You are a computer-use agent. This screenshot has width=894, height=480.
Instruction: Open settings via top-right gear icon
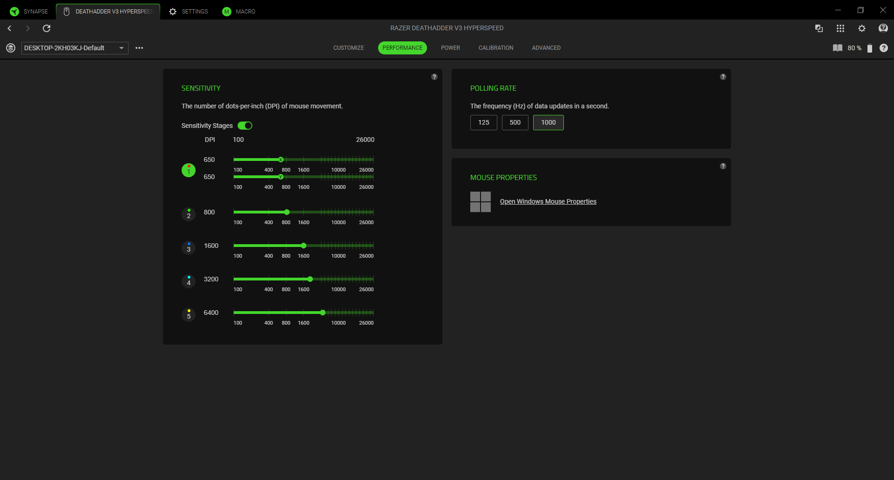coord(862,28)
